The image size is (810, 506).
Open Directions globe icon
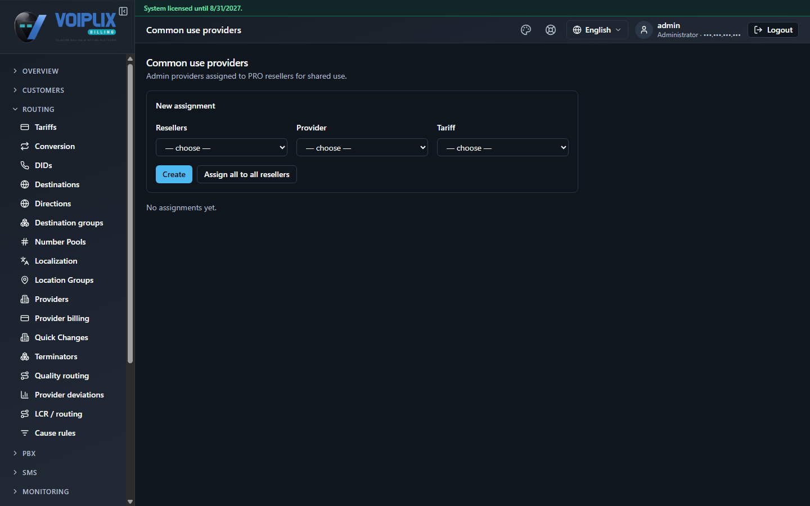pos(25,204)
